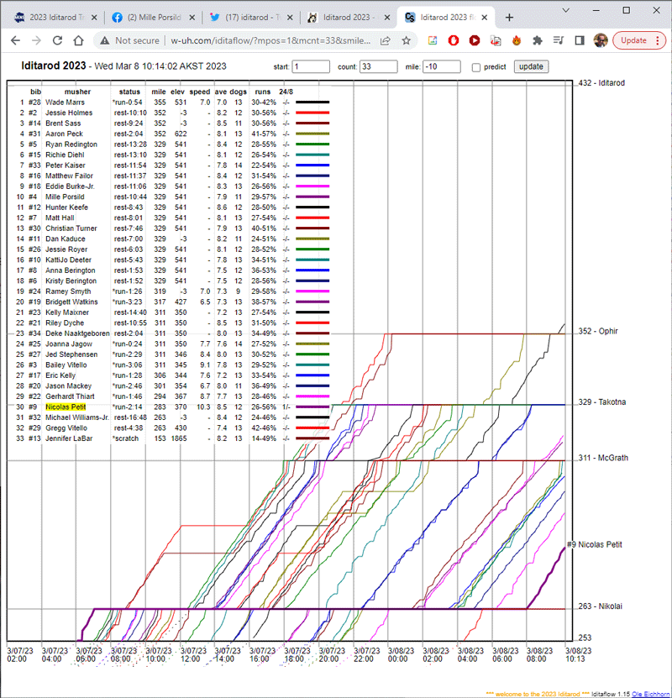Click Mille Porsild's name
Screen dimensions: 672x698
click(x=65, y=197)
